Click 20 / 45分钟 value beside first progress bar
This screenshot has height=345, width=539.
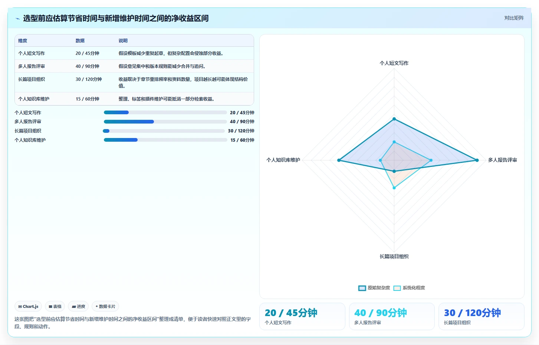(242, 112)
